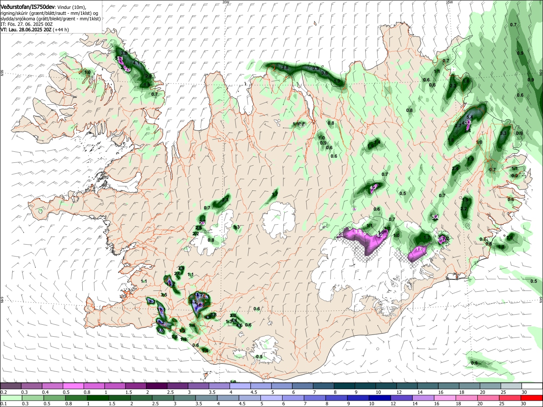
Task: Select the valid time line 'VT: Lau. 28.06.2025 20Z (+44 h)'
Action: 34,30
